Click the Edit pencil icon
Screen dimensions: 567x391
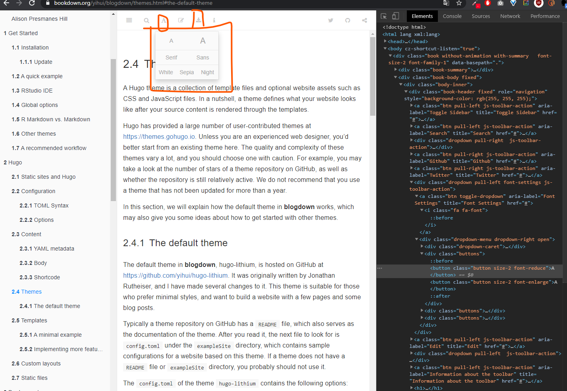coord(181,20)
